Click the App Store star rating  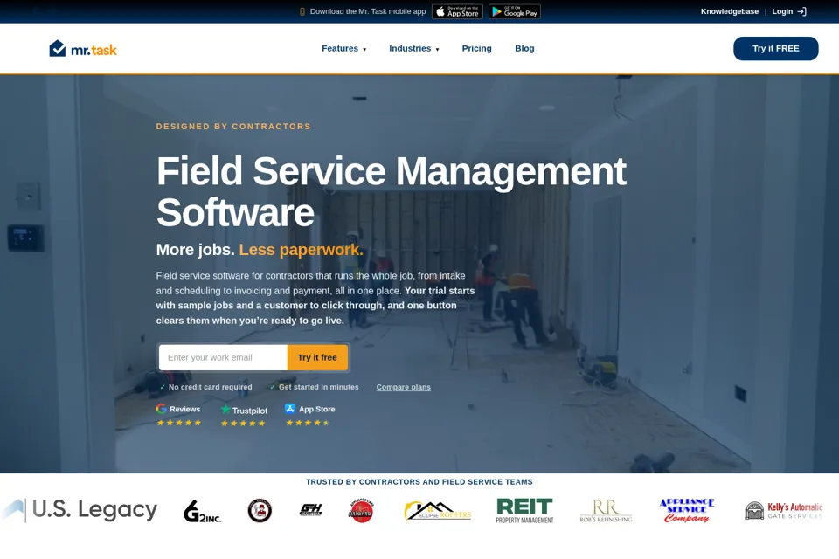coord(307,423)
